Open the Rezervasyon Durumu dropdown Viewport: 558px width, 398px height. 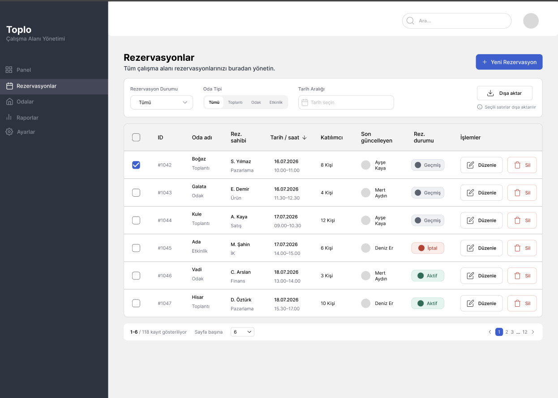coord(162,102)
